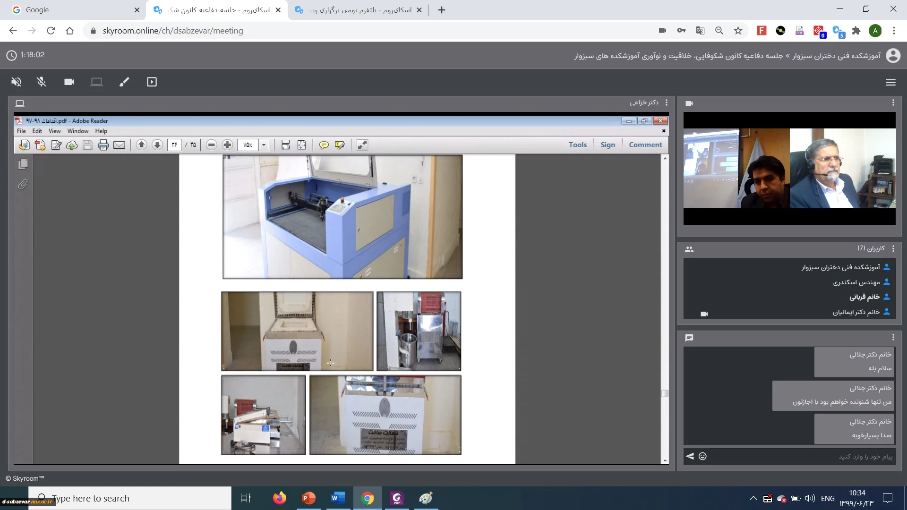Image resolution: width=907 pixels, height=510 pixels.
Task: Open Window menu in Adobe Reader
Action: [x=77, y=131]
